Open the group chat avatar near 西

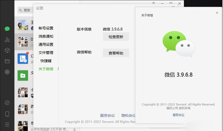click(x=23, y=109)
